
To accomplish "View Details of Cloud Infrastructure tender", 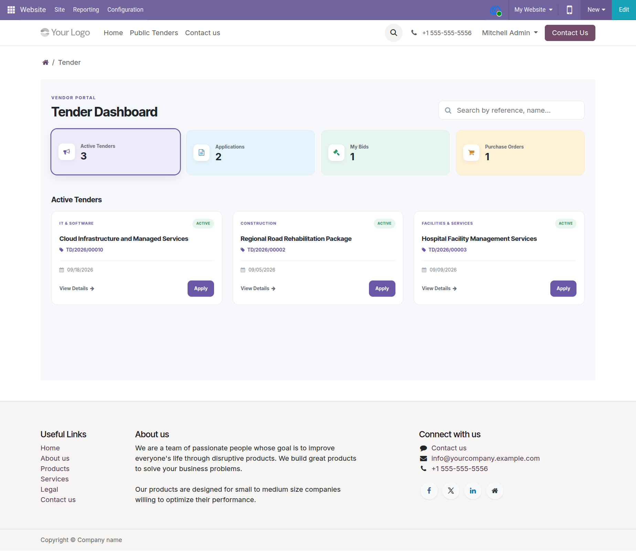I will [77, 288].
